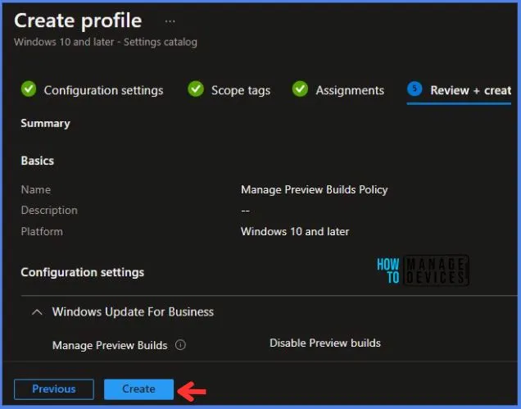Open the ellipsis menu beside Create profile
521x409 pixels.
[x=170, y=21]
